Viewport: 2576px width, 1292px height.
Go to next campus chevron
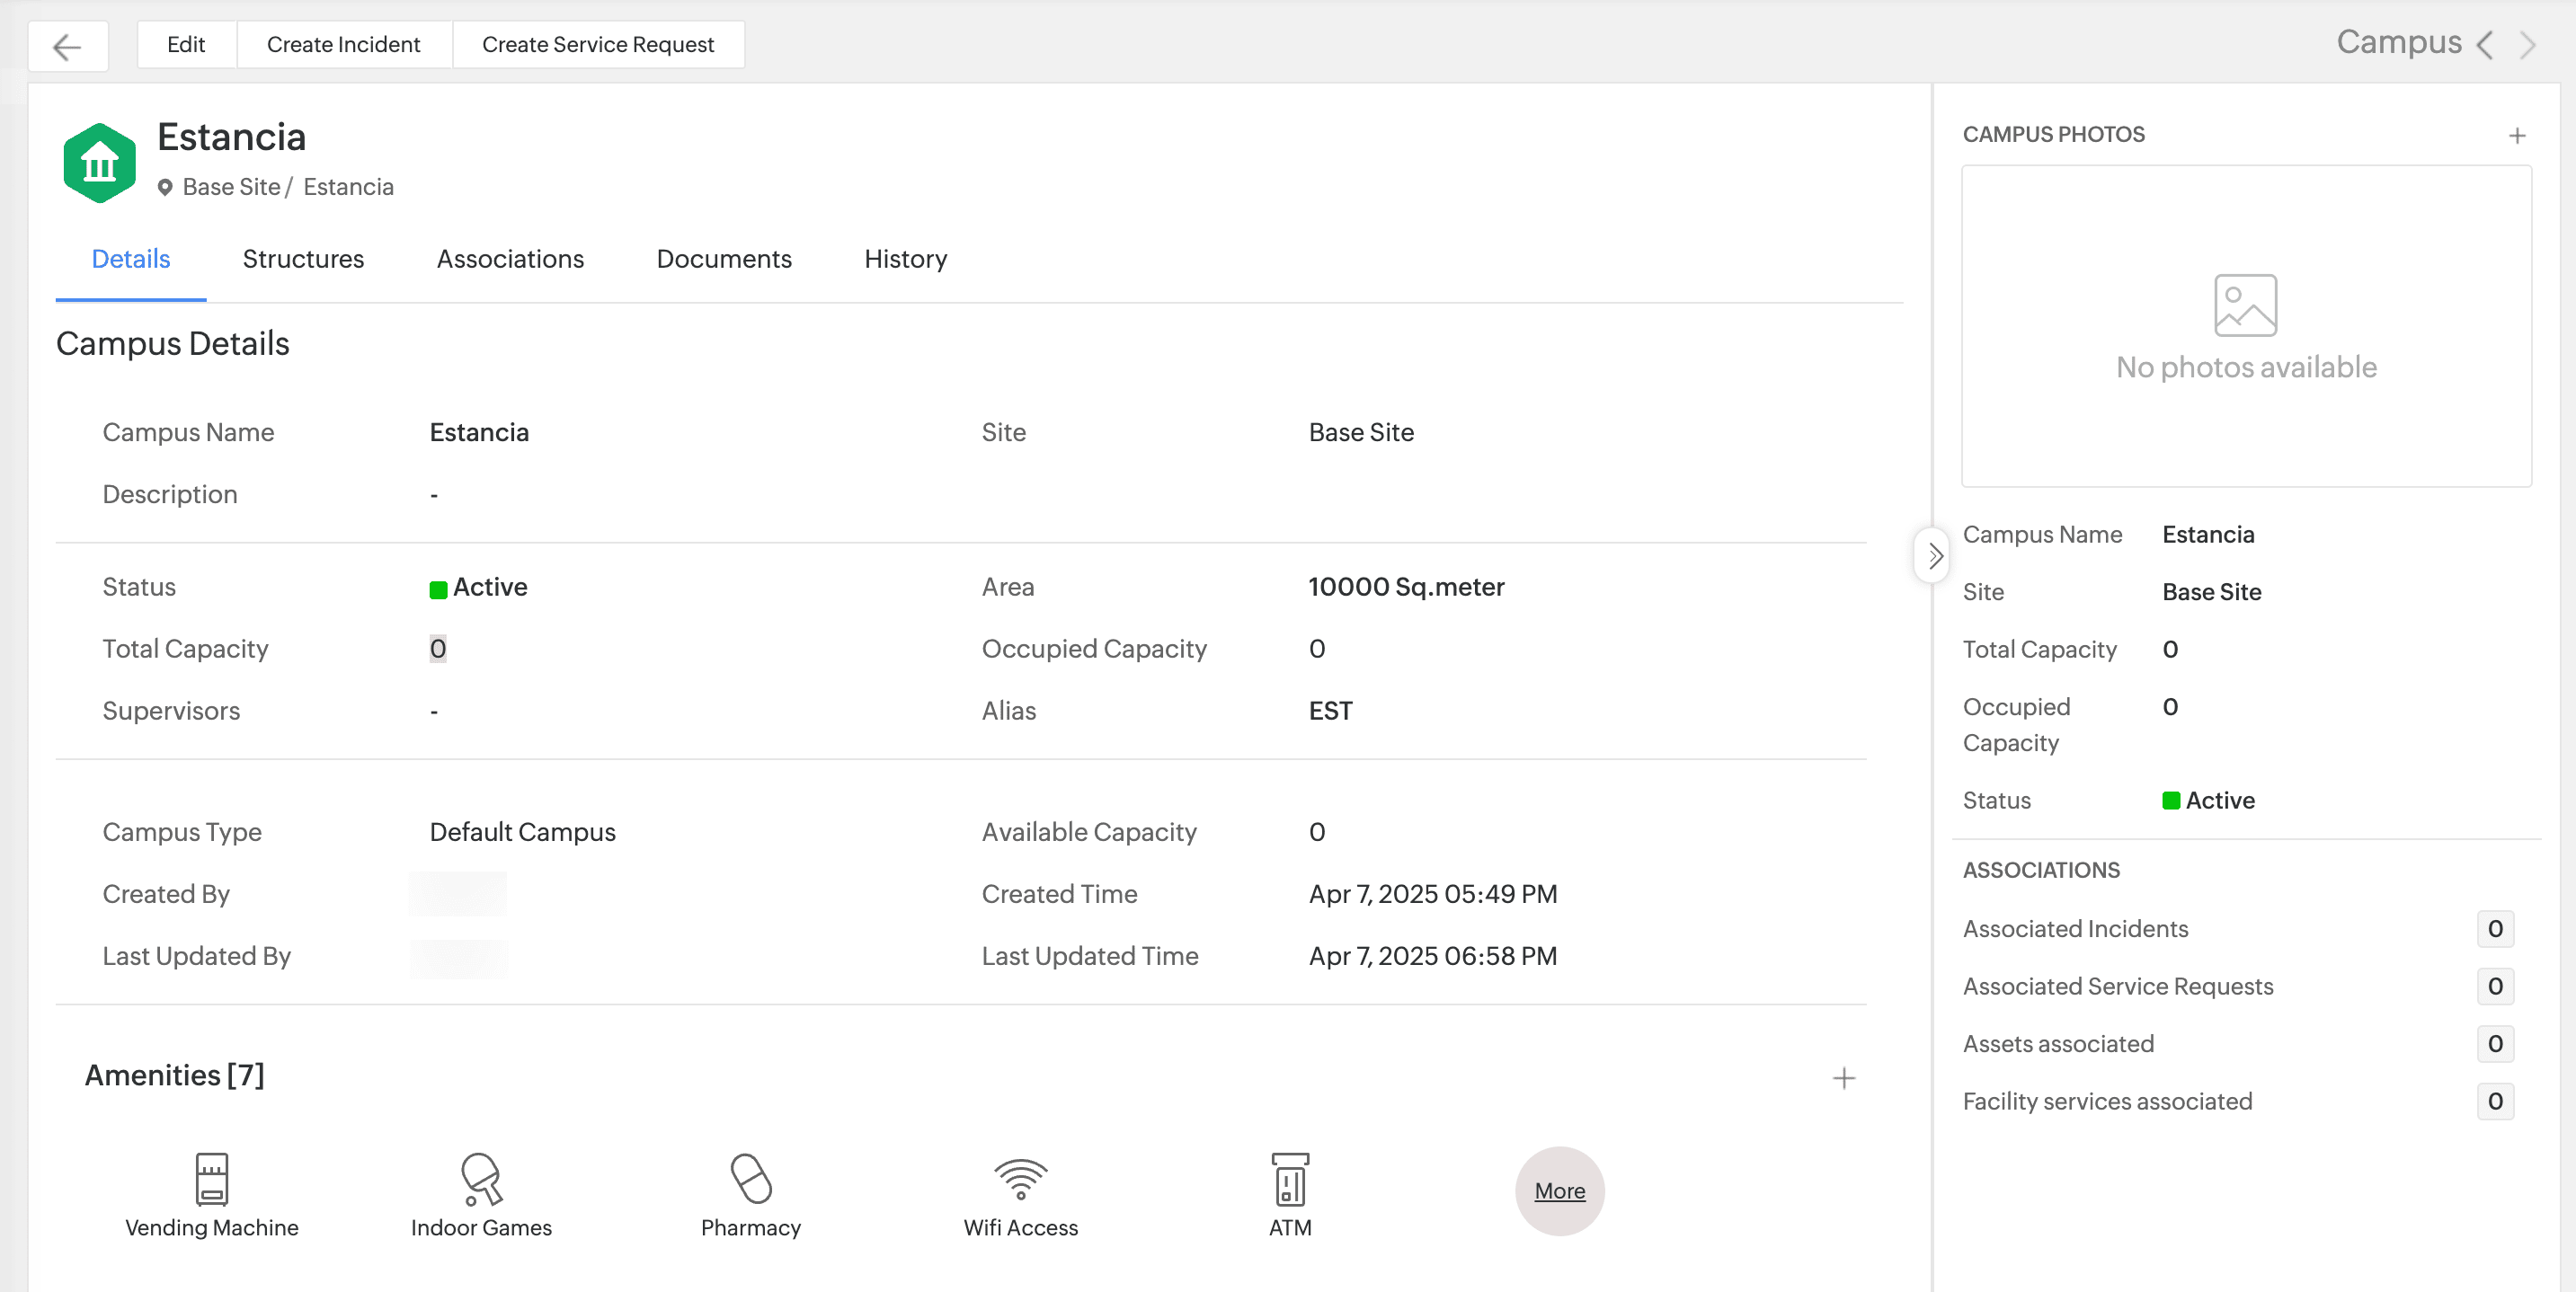tap(2528, 45)
